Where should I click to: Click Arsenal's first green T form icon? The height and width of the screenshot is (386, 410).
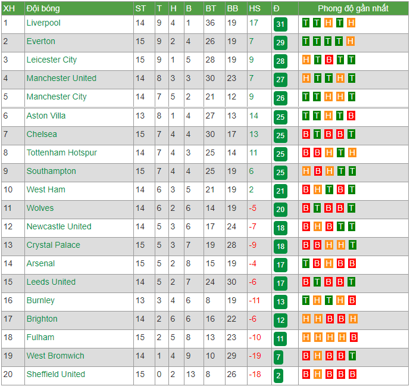click(306, 263)
